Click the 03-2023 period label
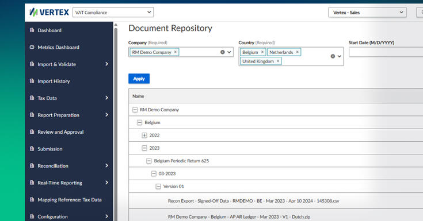Screen dimensions: 423x221 pos(167,173)
